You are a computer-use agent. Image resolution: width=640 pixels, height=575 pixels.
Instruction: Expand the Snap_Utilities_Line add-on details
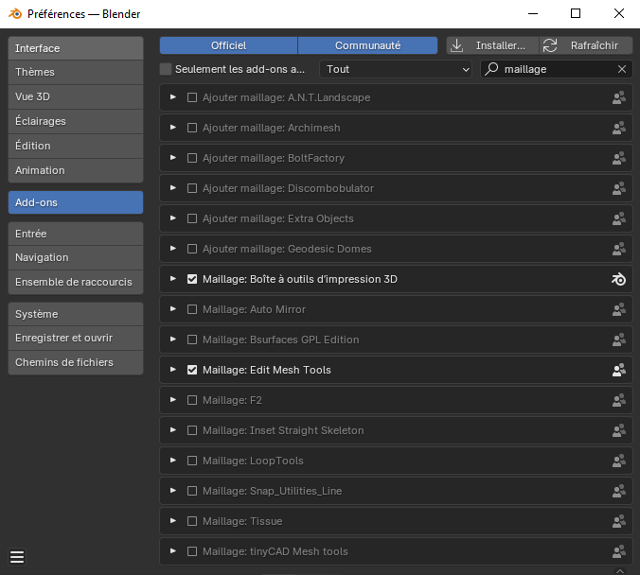coord(173,491)
